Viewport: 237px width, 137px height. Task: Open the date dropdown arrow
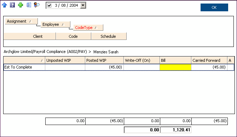tap(83, 5)
